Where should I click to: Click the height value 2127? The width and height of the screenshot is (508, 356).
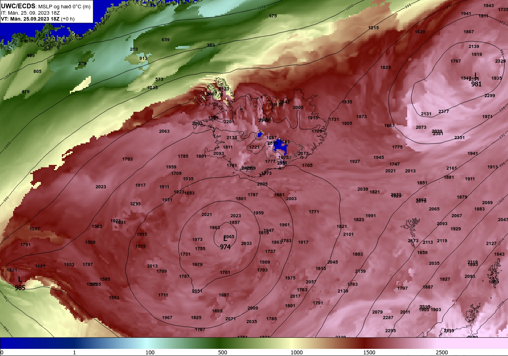[491, 243]
